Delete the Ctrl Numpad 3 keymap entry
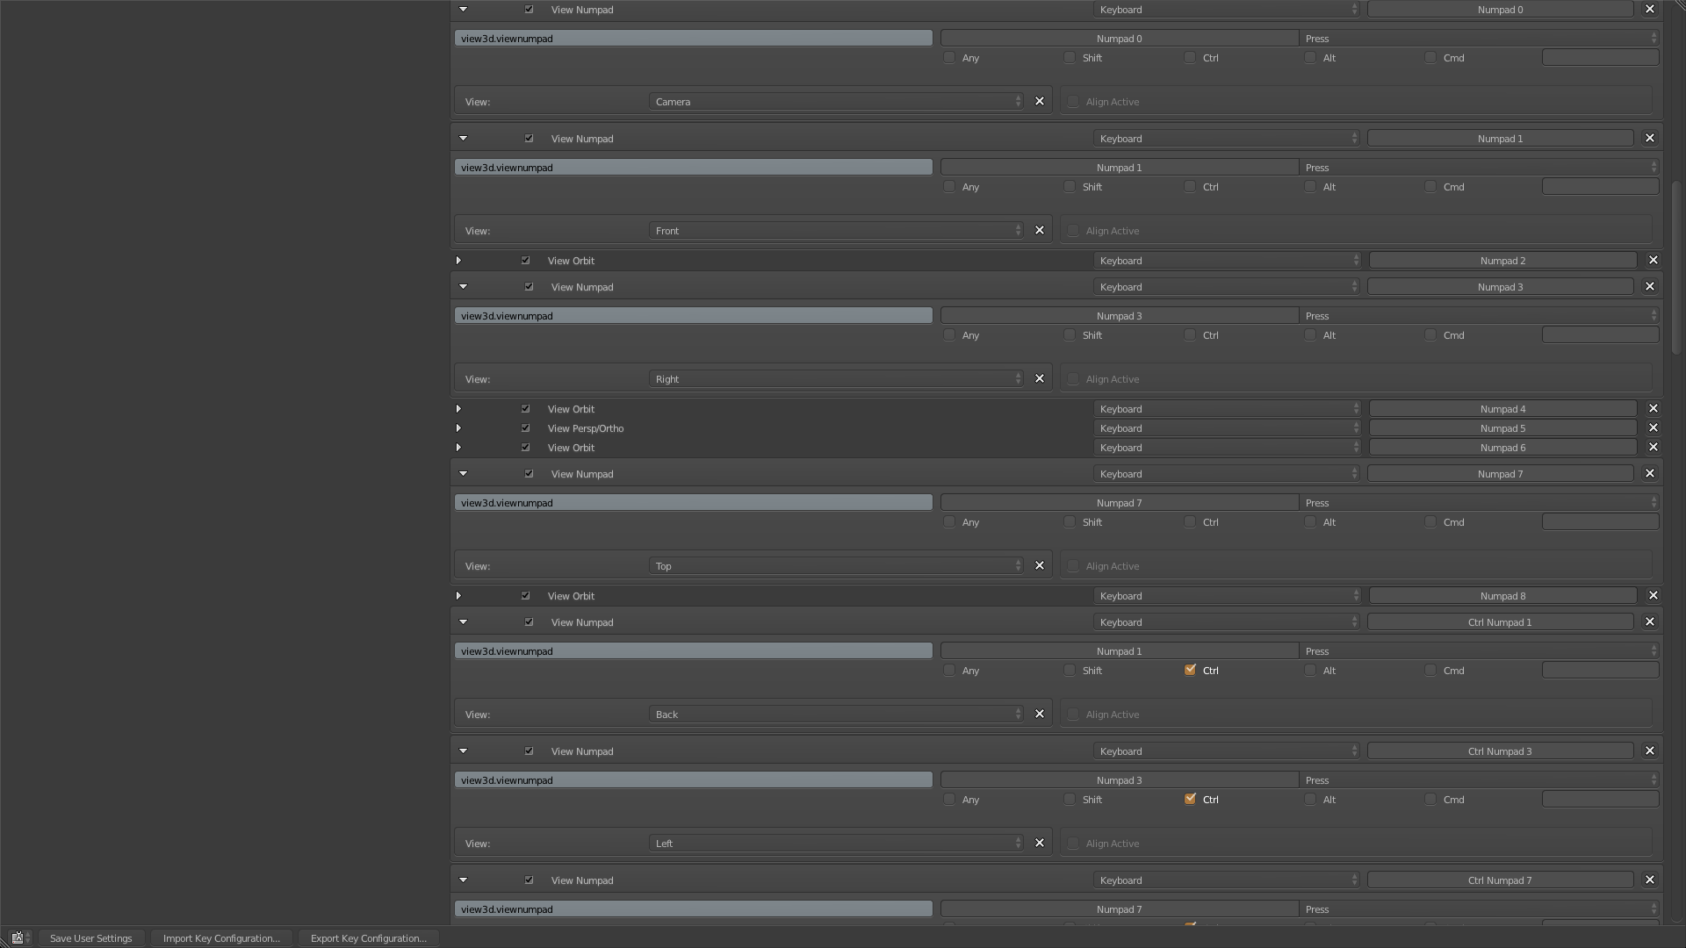The width and height of the screenshot is (1686, 948). point(1649,750)
